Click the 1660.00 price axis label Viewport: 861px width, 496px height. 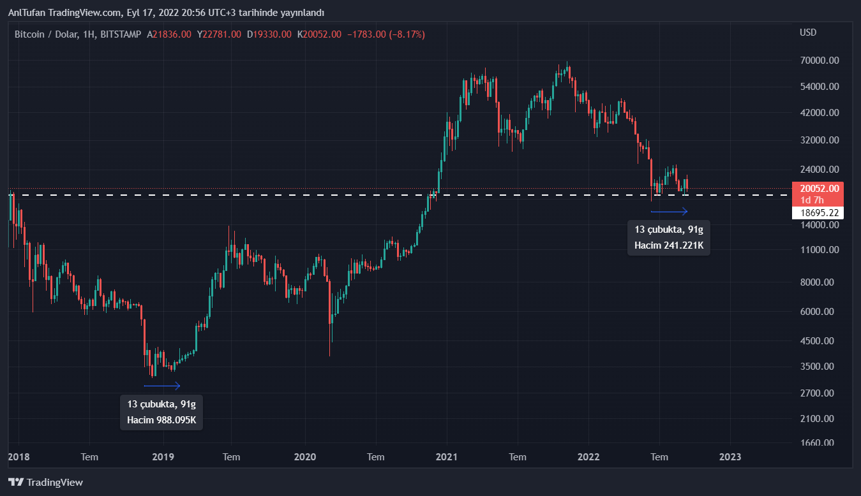coord(820,443)
